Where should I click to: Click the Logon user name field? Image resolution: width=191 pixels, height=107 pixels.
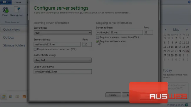[63, 72]
